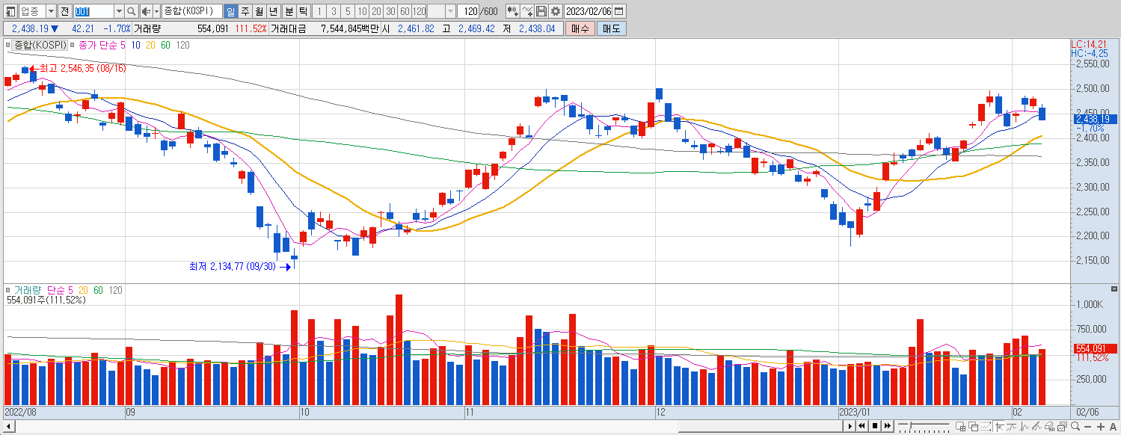
Task: Click the gray 120 price MA legend
Action: tap(182, 45)
